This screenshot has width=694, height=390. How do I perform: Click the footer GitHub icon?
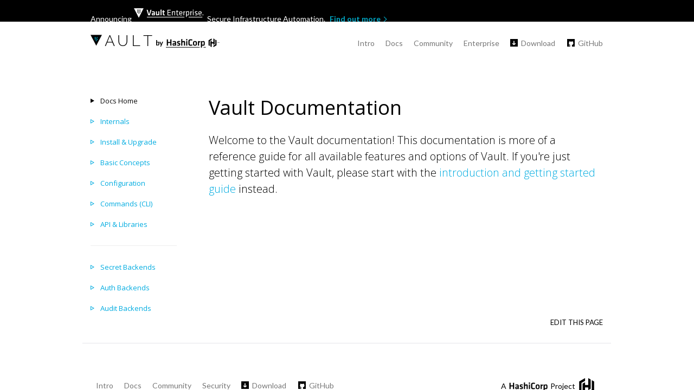coord(302,385)
